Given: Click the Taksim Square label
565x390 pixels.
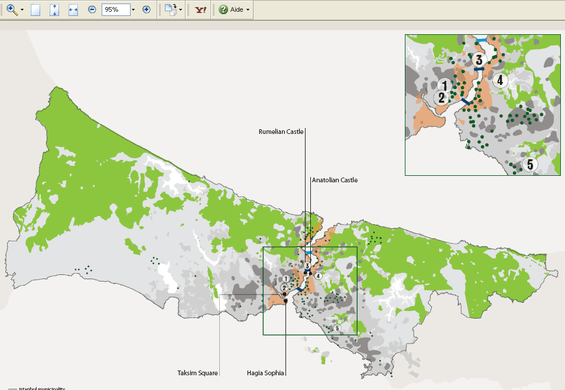Looking at the screenshot, I should click(x=197, y=372).
